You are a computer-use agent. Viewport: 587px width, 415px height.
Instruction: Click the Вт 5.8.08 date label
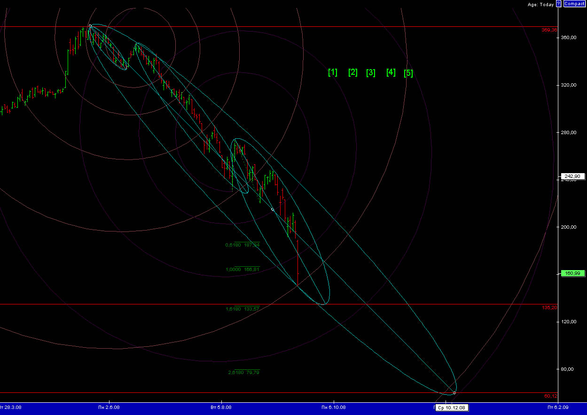click(x=221, y=407)
